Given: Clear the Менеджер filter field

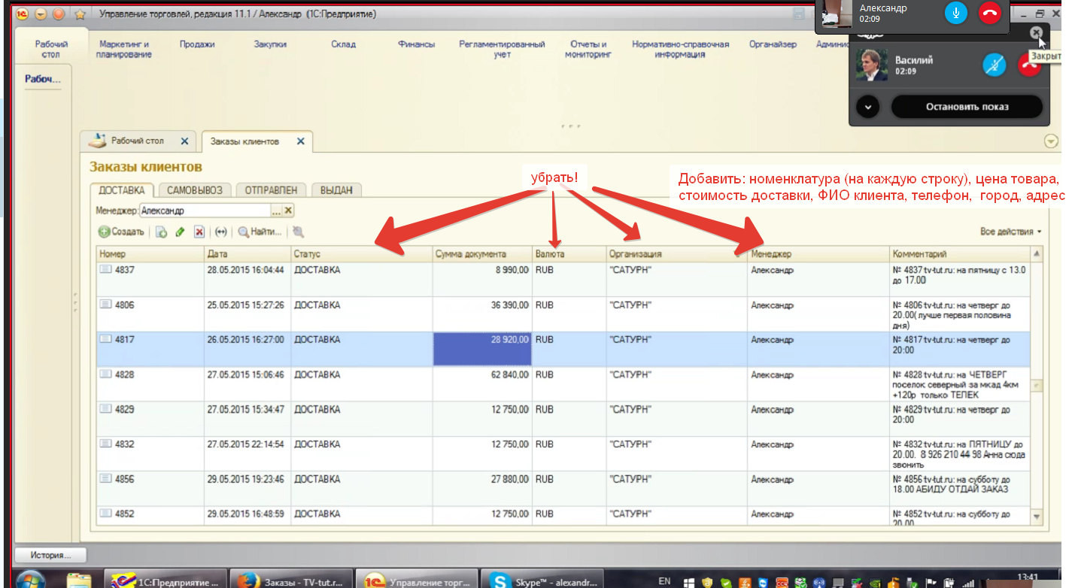Looking at the screenshot, I should coord(287,211).
